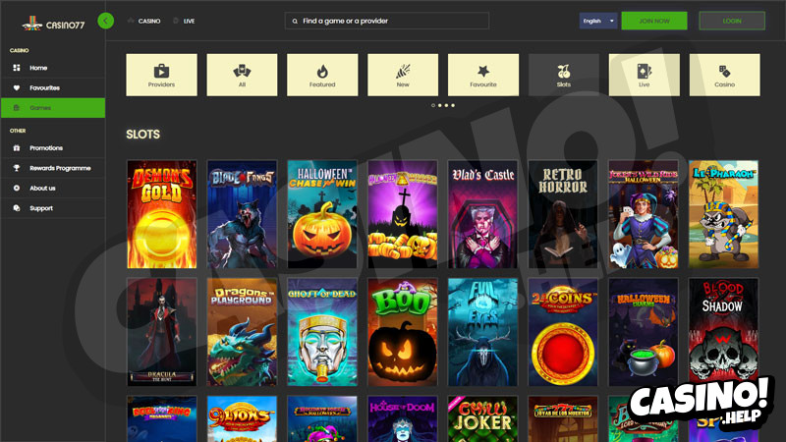Click the Casino77 logo
This screenshot has width=786, height=442.
pos(53,24)
